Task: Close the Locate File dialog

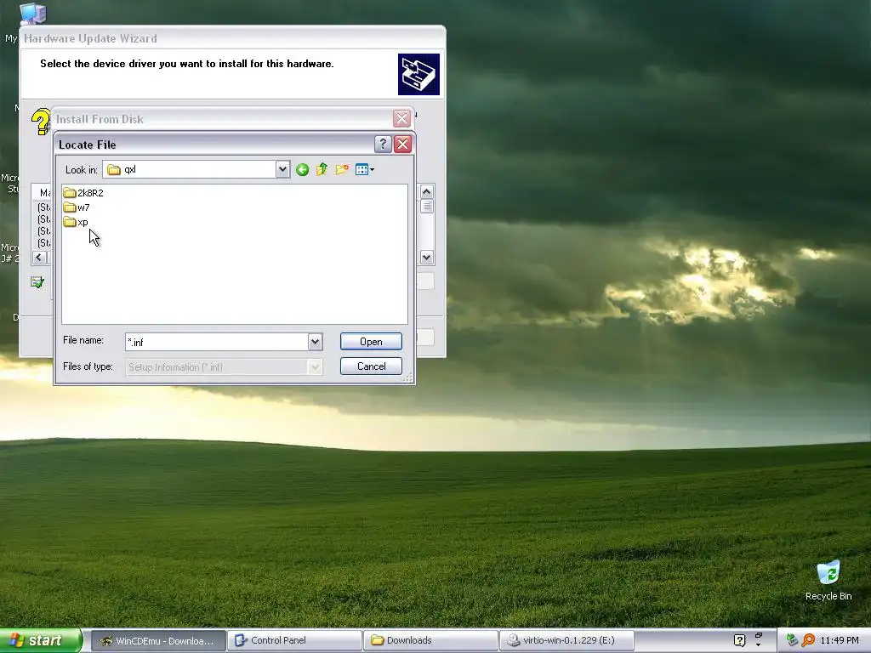Action: (402, 145)
